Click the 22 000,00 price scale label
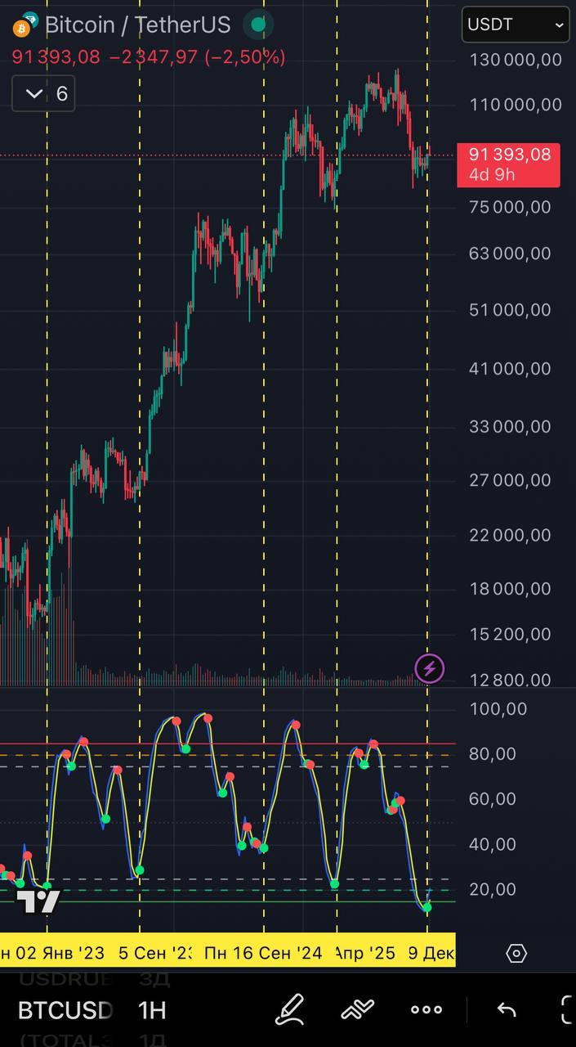Viewport: 576px width, 1047px height. [510, 534]
